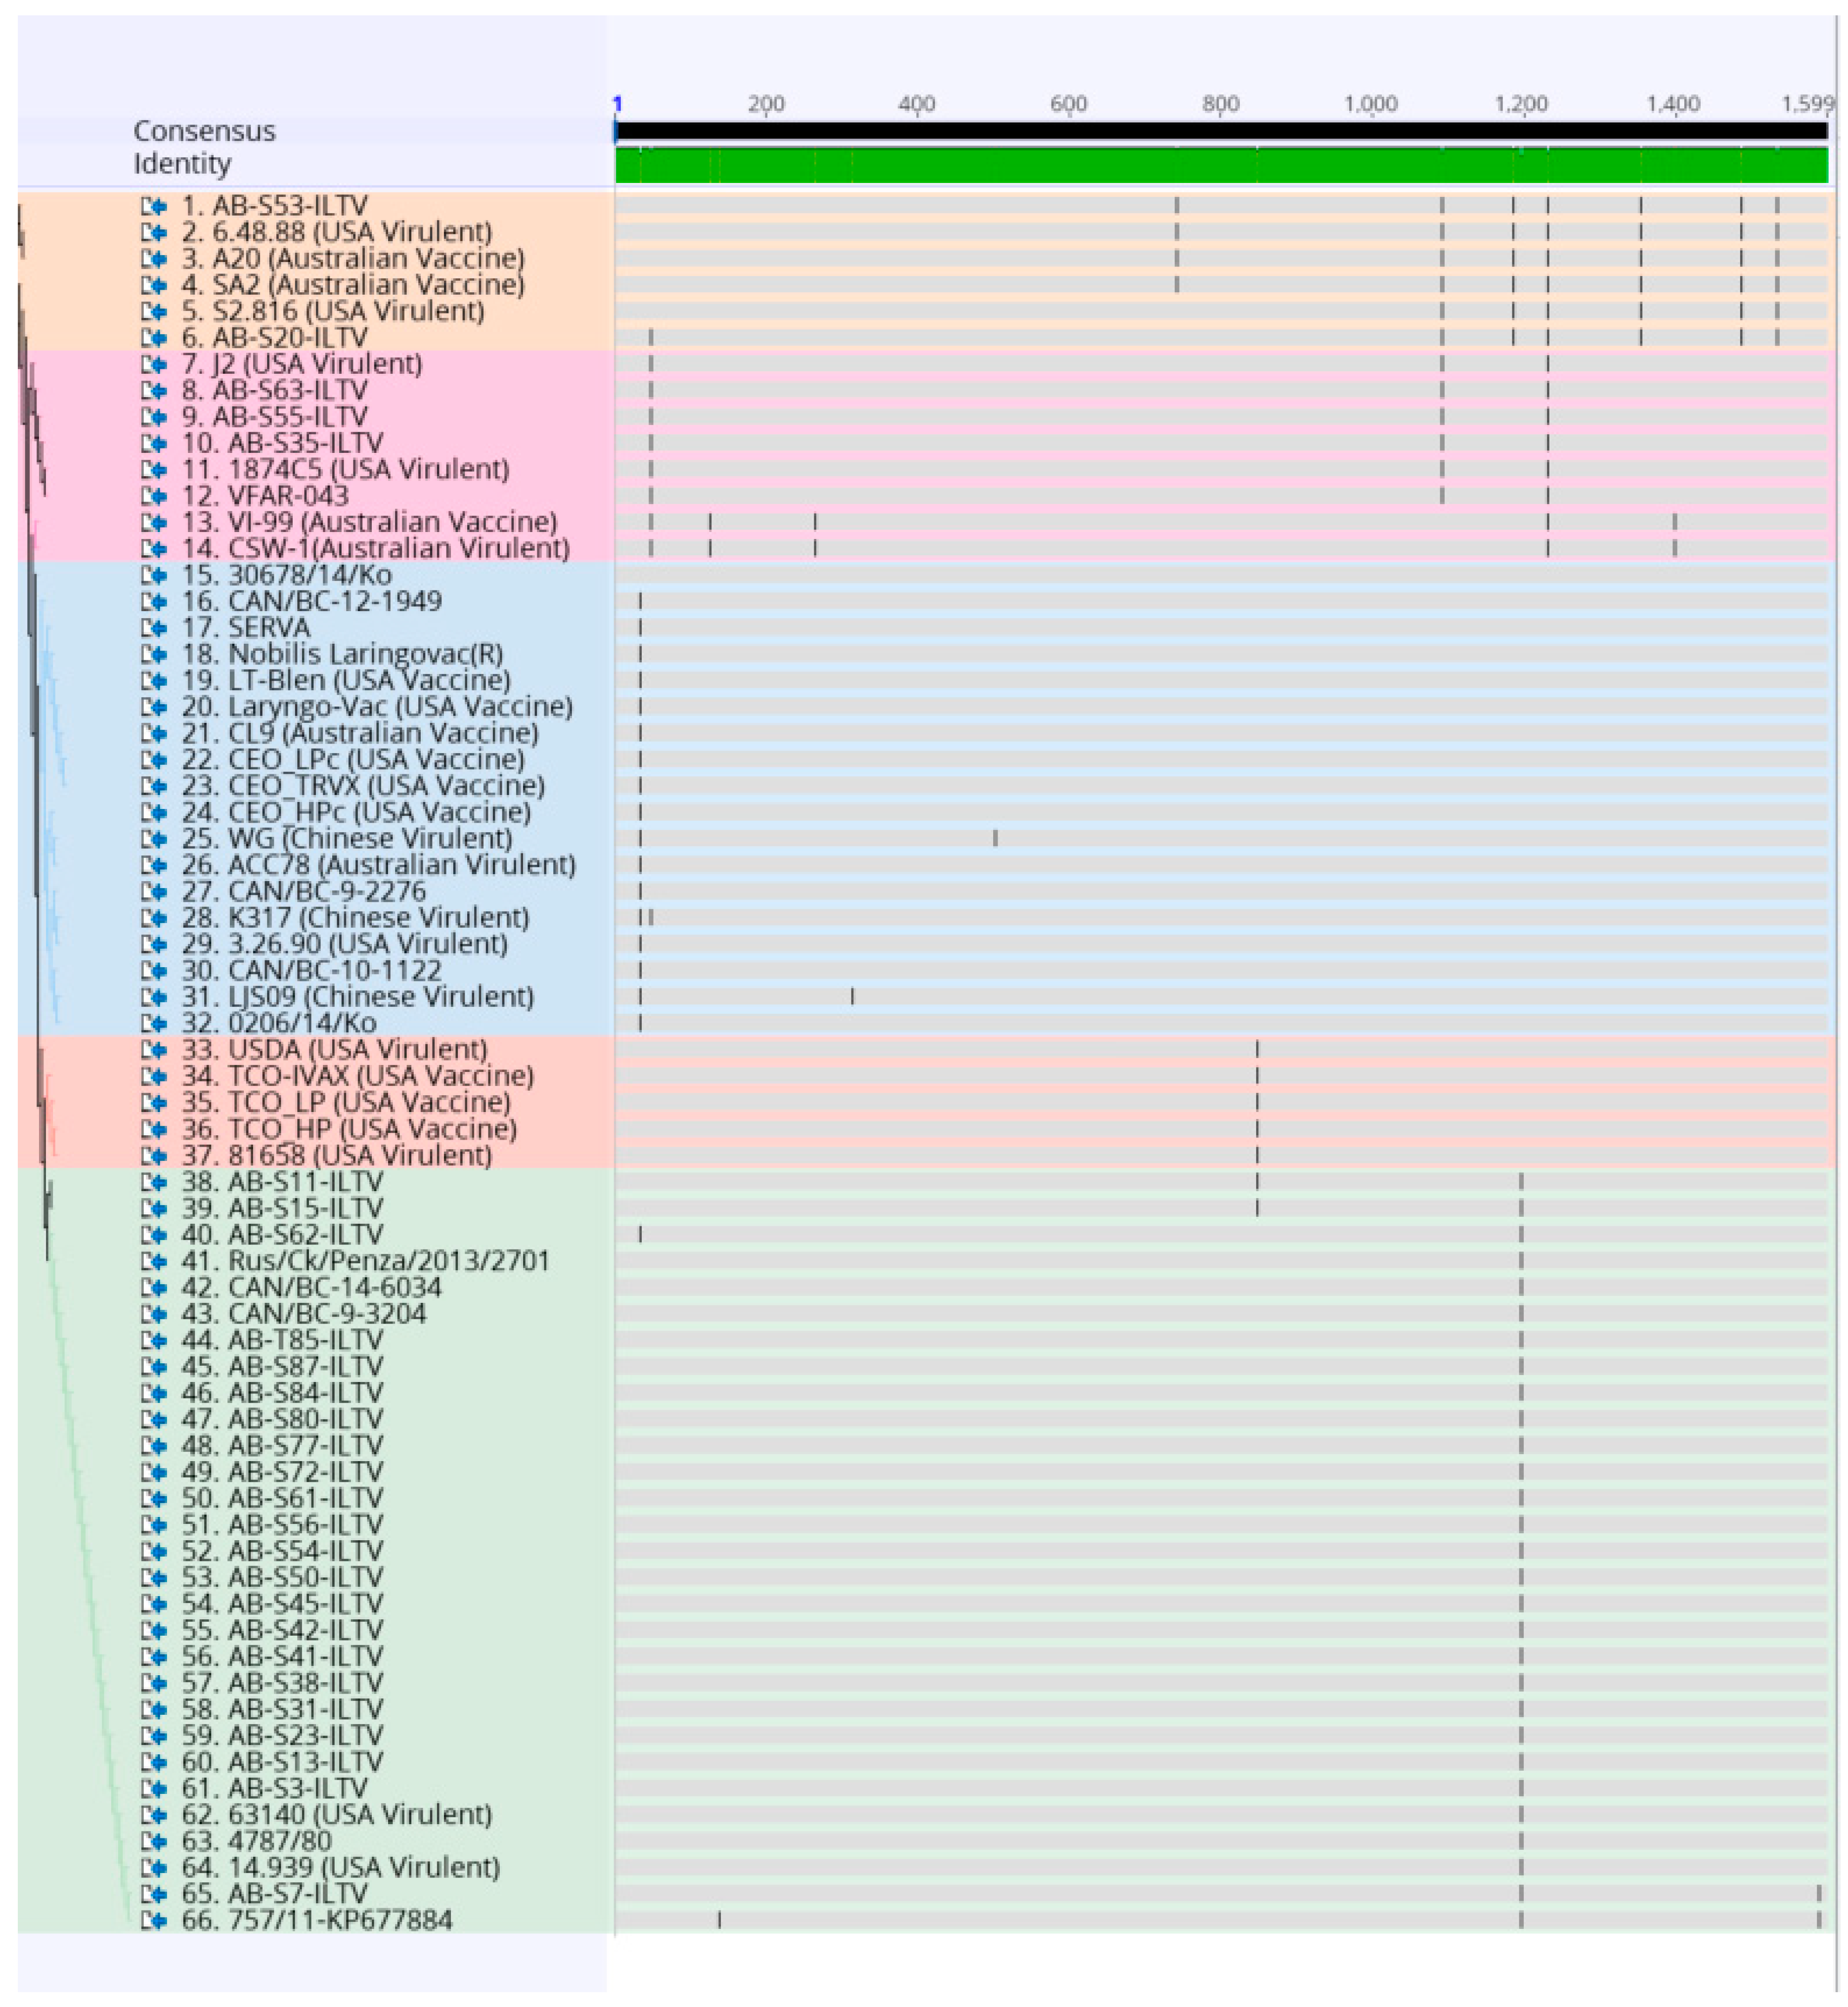Click the black Consensus sequence bar
The width and height of the screenshot is (1848, 2007).
(x=1220, y=131)
